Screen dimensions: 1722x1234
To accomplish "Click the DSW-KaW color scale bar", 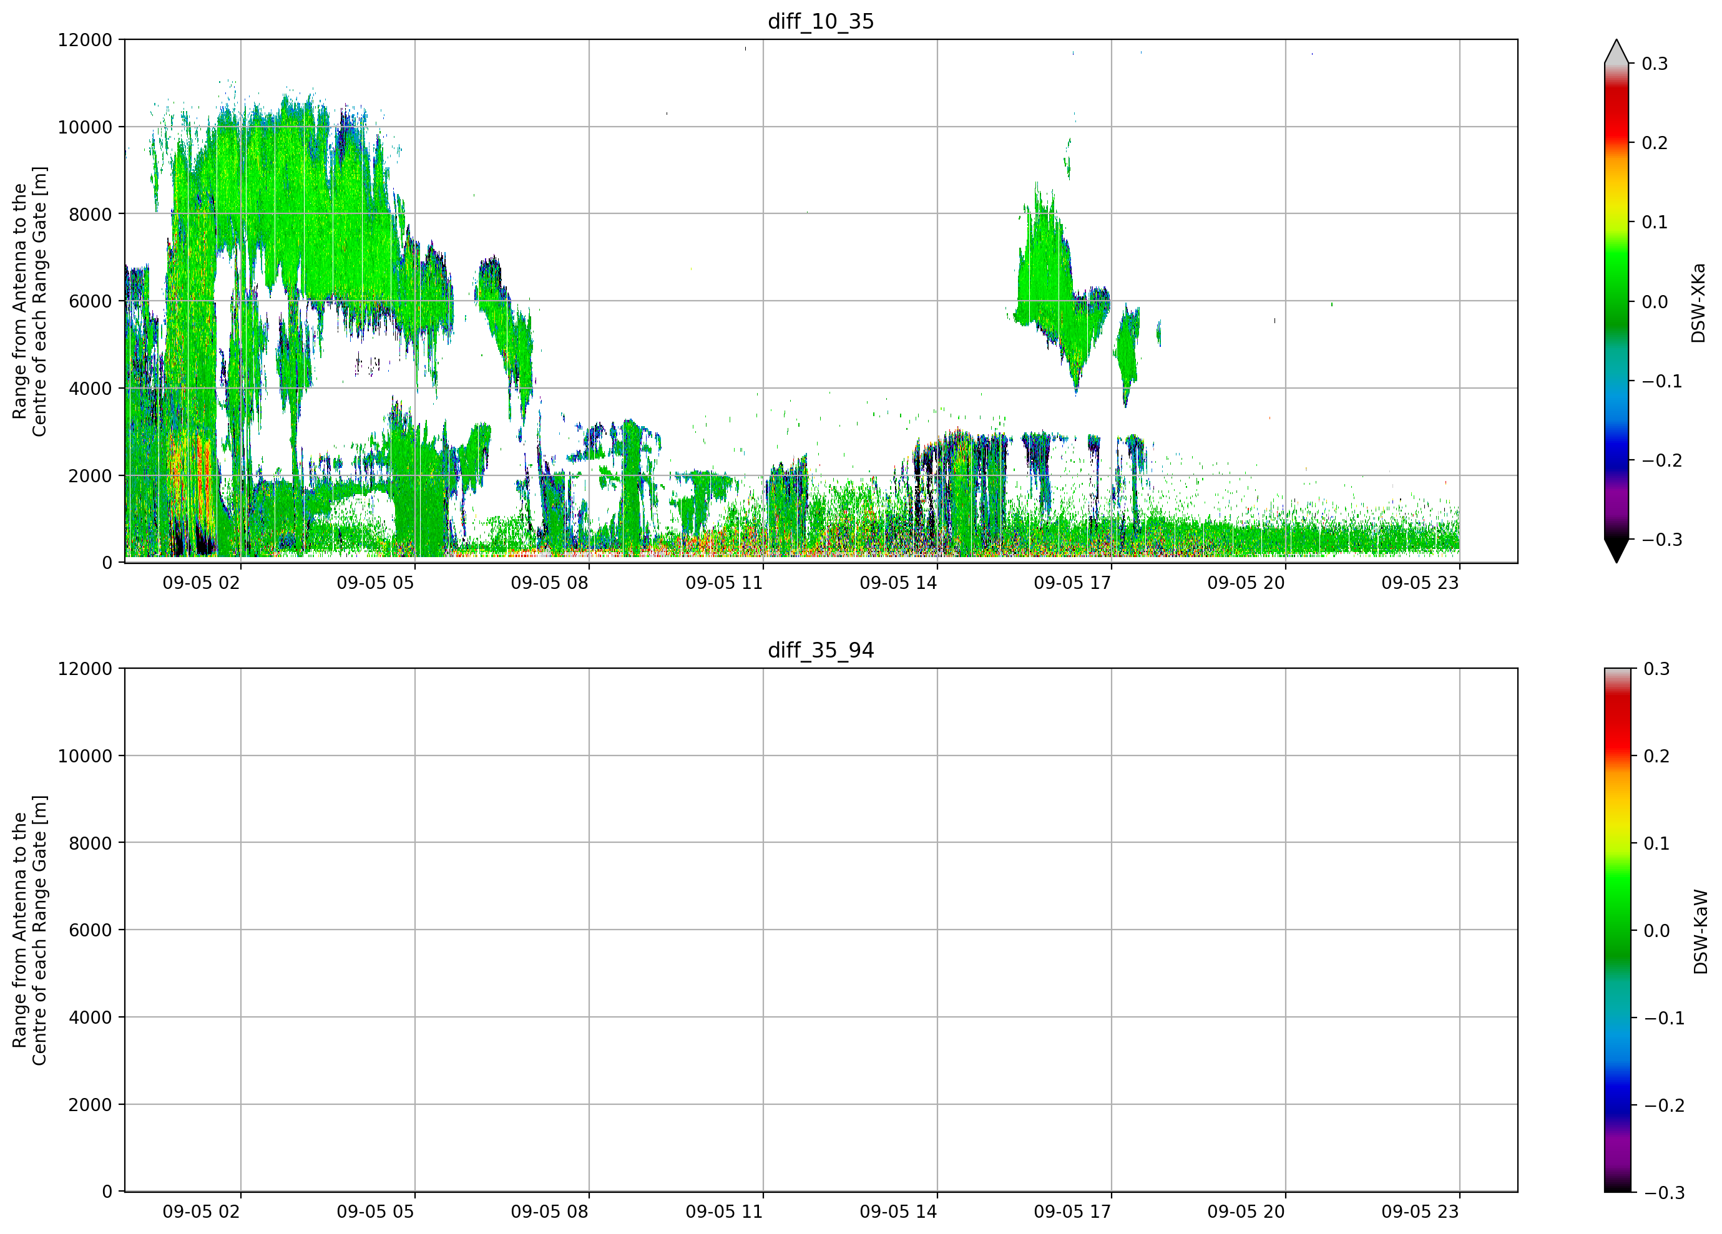I will (x=1617, y=930).
